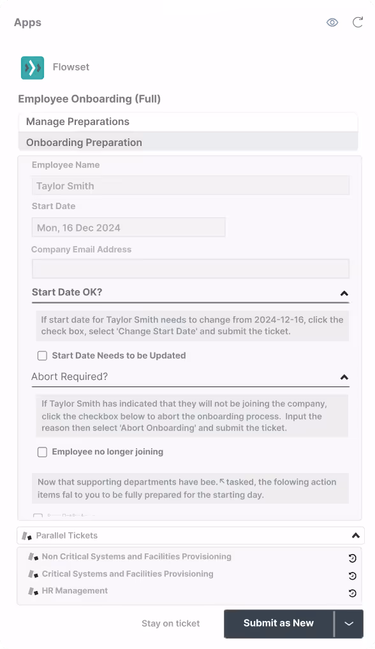Screen dimensions: 375x649
Task: Click the Stay on ticket link
Action: [x=170, y=623]
